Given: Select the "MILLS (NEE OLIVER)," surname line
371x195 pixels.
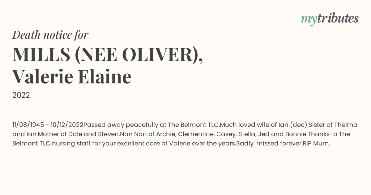Looking at the screenshot, I should click(x=108, y=55).
